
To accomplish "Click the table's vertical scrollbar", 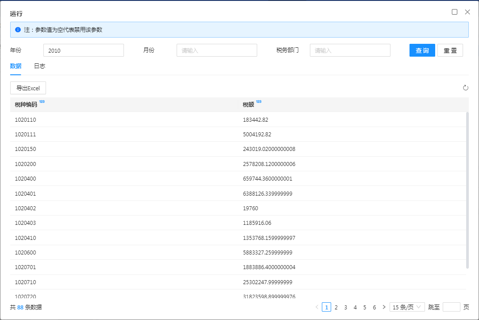I will pyautogui.click(x=467, y=190).
